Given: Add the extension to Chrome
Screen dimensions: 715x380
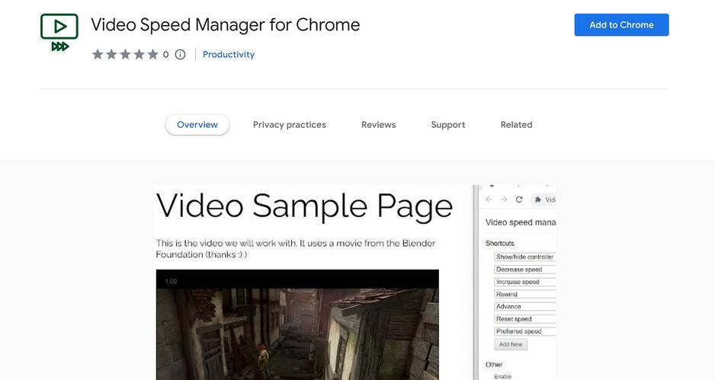Looking at the screenshot, I should [620, 25].
